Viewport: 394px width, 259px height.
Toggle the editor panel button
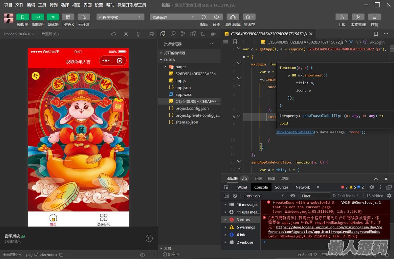pos(38,17)
